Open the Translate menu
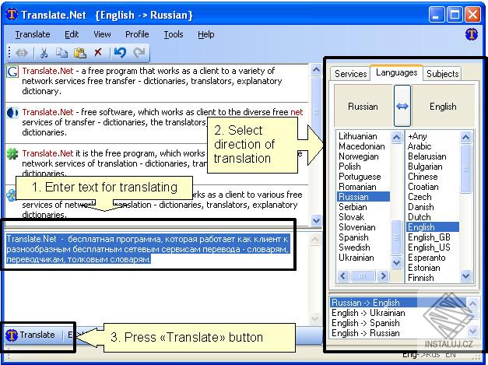This screenshot has height=365, width=488. 33,34
